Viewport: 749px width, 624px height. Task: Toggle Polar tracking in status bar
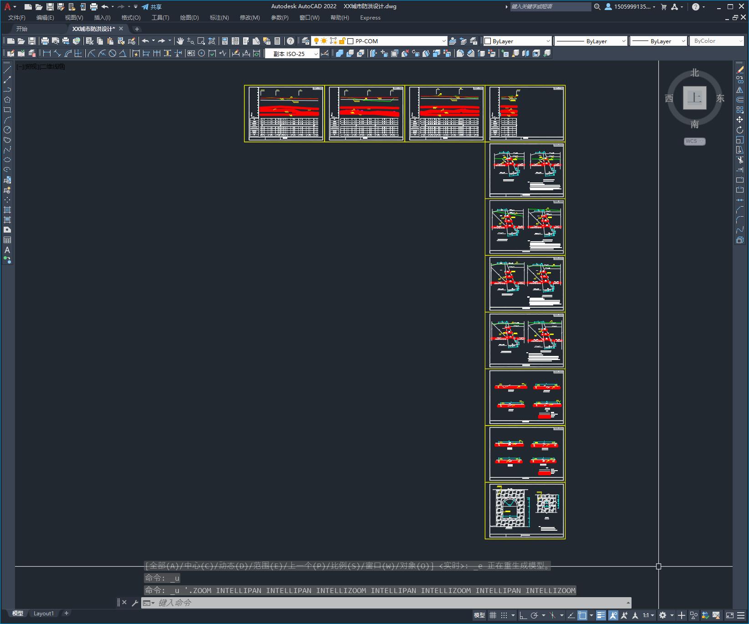point(535,615)
